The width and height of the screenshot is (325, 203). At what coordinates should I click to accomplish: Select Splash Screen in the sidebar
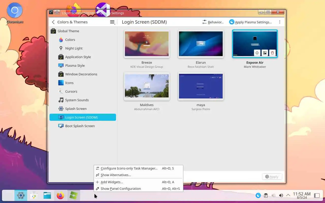pyautogui.click(x=83, y=109)
